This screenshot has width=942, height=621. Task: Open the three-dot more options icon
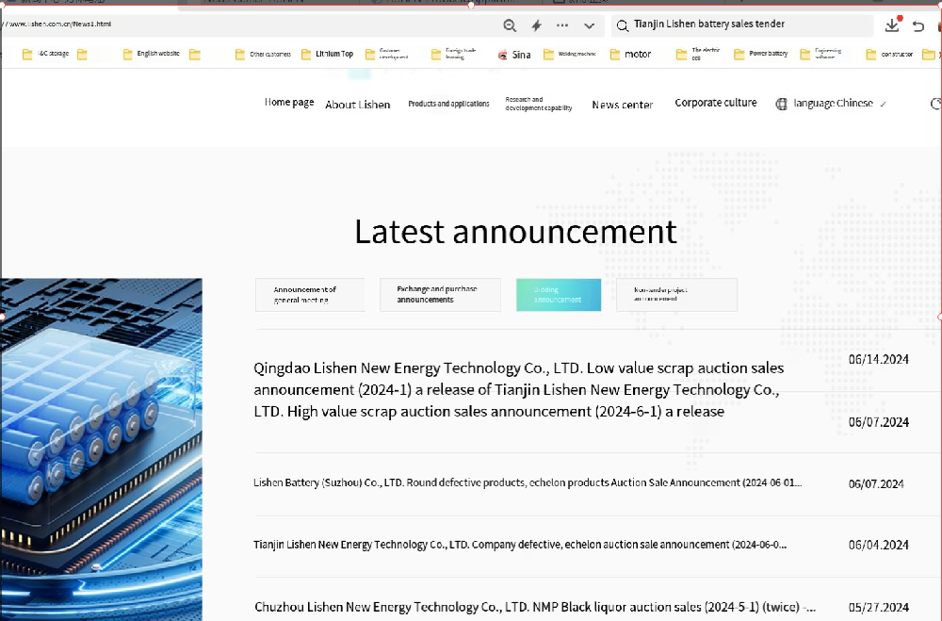[562, 25]
